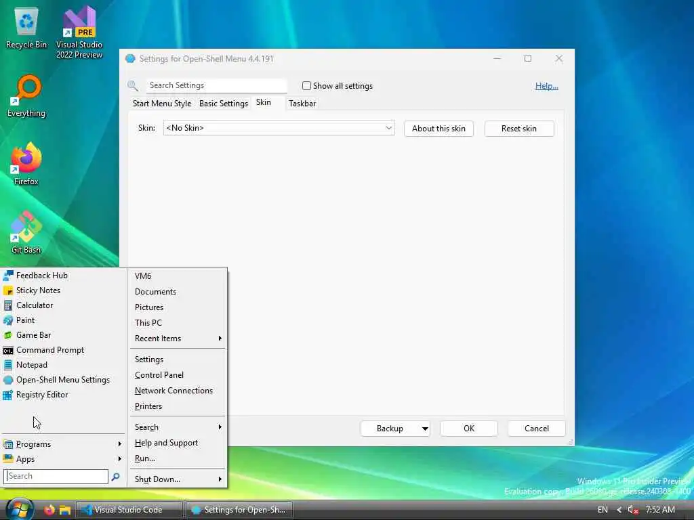Open Help and Support from start menu
694x520 pixels.
(178, 443)
